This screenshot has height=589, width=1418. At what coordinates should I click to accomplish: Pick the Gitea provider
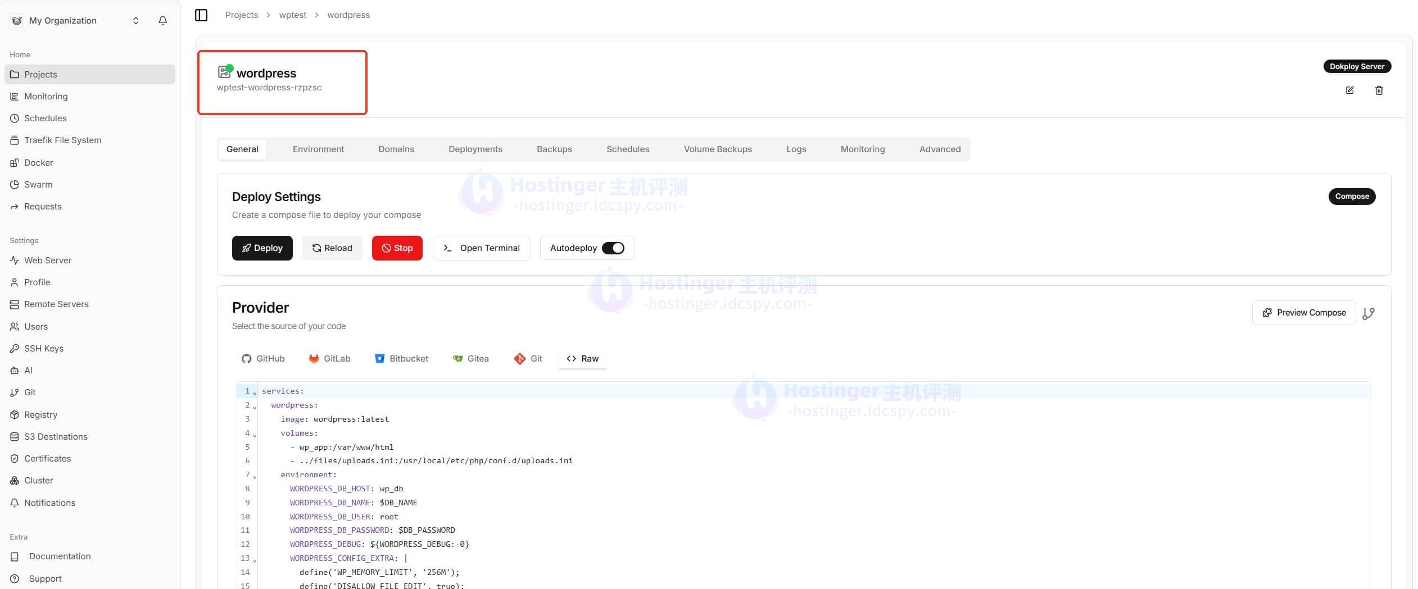pyautogui.click(x=471, y=359)
